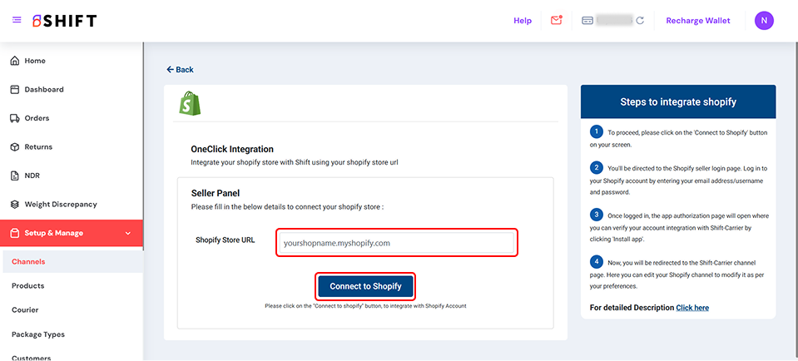Go to Home in sidebar
Screen dimensions: 798x361
point(35,61)
